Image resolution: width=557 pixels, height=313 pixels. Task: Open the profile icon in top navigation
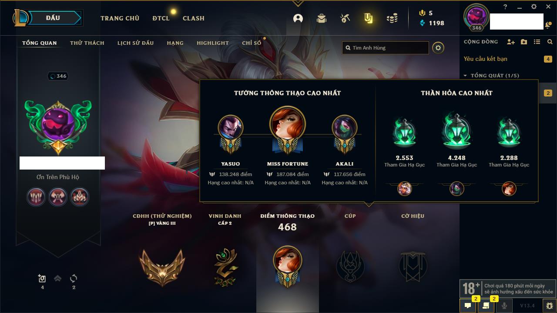tap(298, 18)
